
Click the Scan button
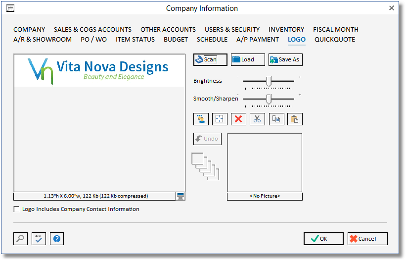pos(210,59)
